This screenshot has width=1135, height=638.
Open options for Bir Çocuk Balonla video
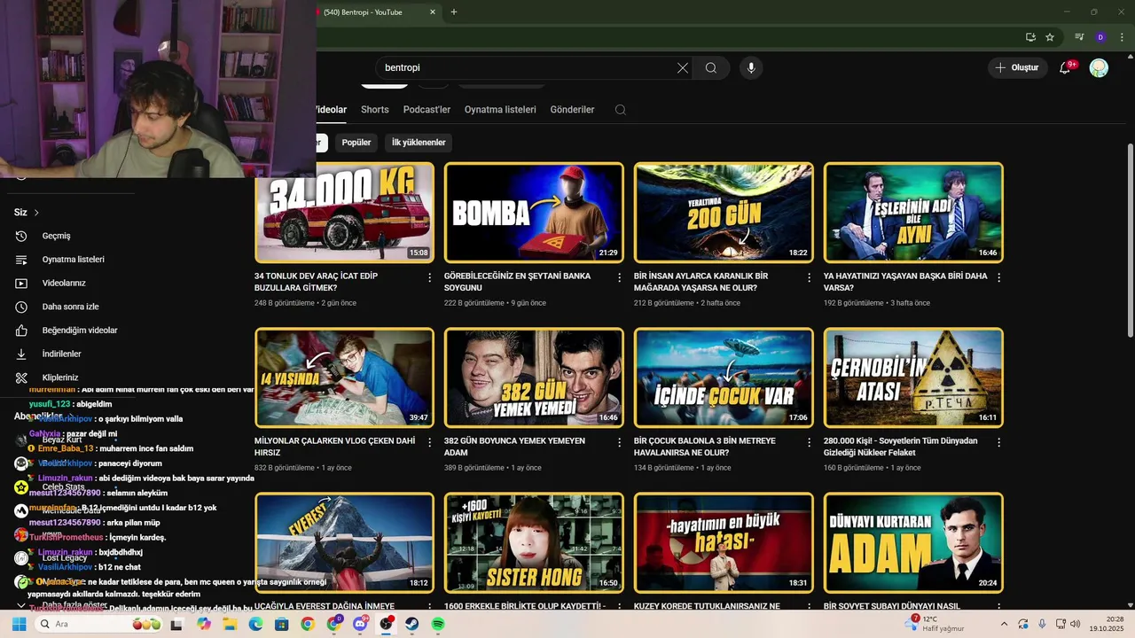(809, 442)
